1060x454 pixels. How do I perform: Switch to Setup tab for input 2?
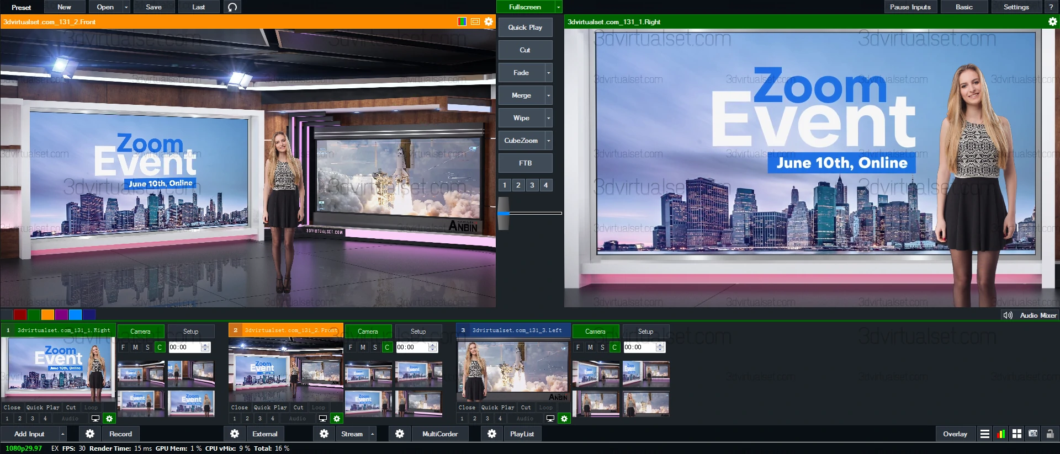click(x=418, y=332)
